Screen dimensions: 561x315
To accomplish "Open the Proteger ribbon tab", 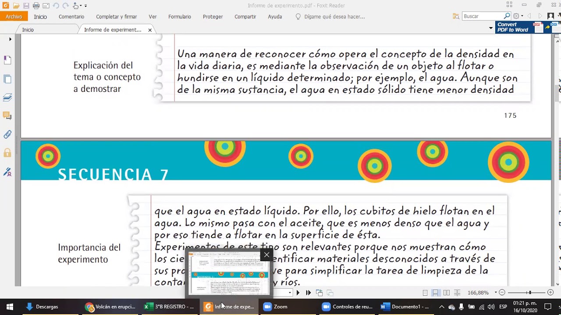I will click(213, 17).
